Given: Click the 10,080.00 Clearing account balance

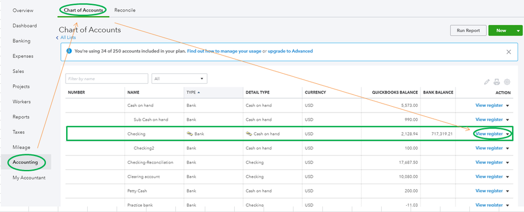Looking at the screenshot, I should click(x=408, y=177).
